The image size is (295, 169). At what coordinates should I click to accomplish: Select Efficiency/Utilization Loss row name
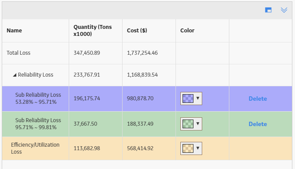click(35, 148)
